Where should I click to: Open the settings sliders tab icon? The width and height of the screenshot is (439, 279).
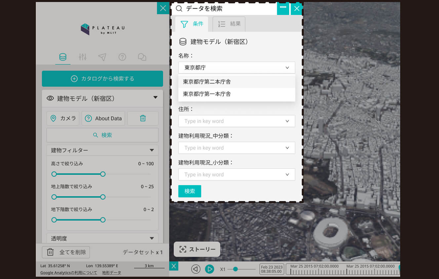[x=83, y=57]
